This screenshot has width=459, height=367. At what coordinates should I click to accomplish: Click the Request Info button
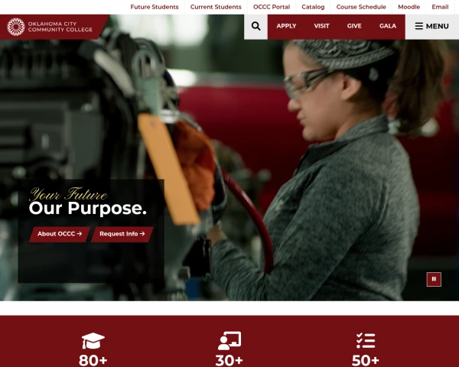point(122,234)
